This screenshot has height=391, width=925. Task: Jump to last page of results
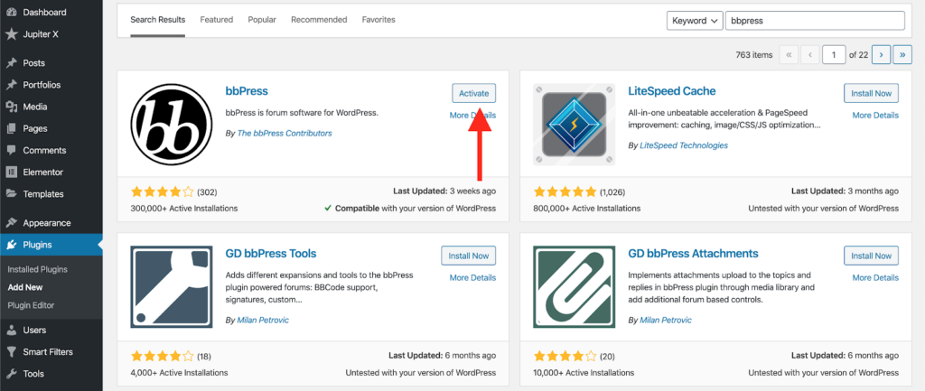[x=902, y=54]
